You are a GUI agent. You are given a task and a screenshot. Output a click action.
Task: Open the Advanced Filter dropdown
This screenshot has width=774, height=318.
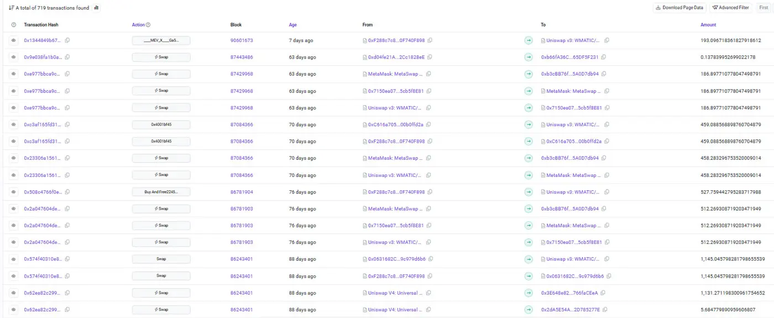(731, 8)
